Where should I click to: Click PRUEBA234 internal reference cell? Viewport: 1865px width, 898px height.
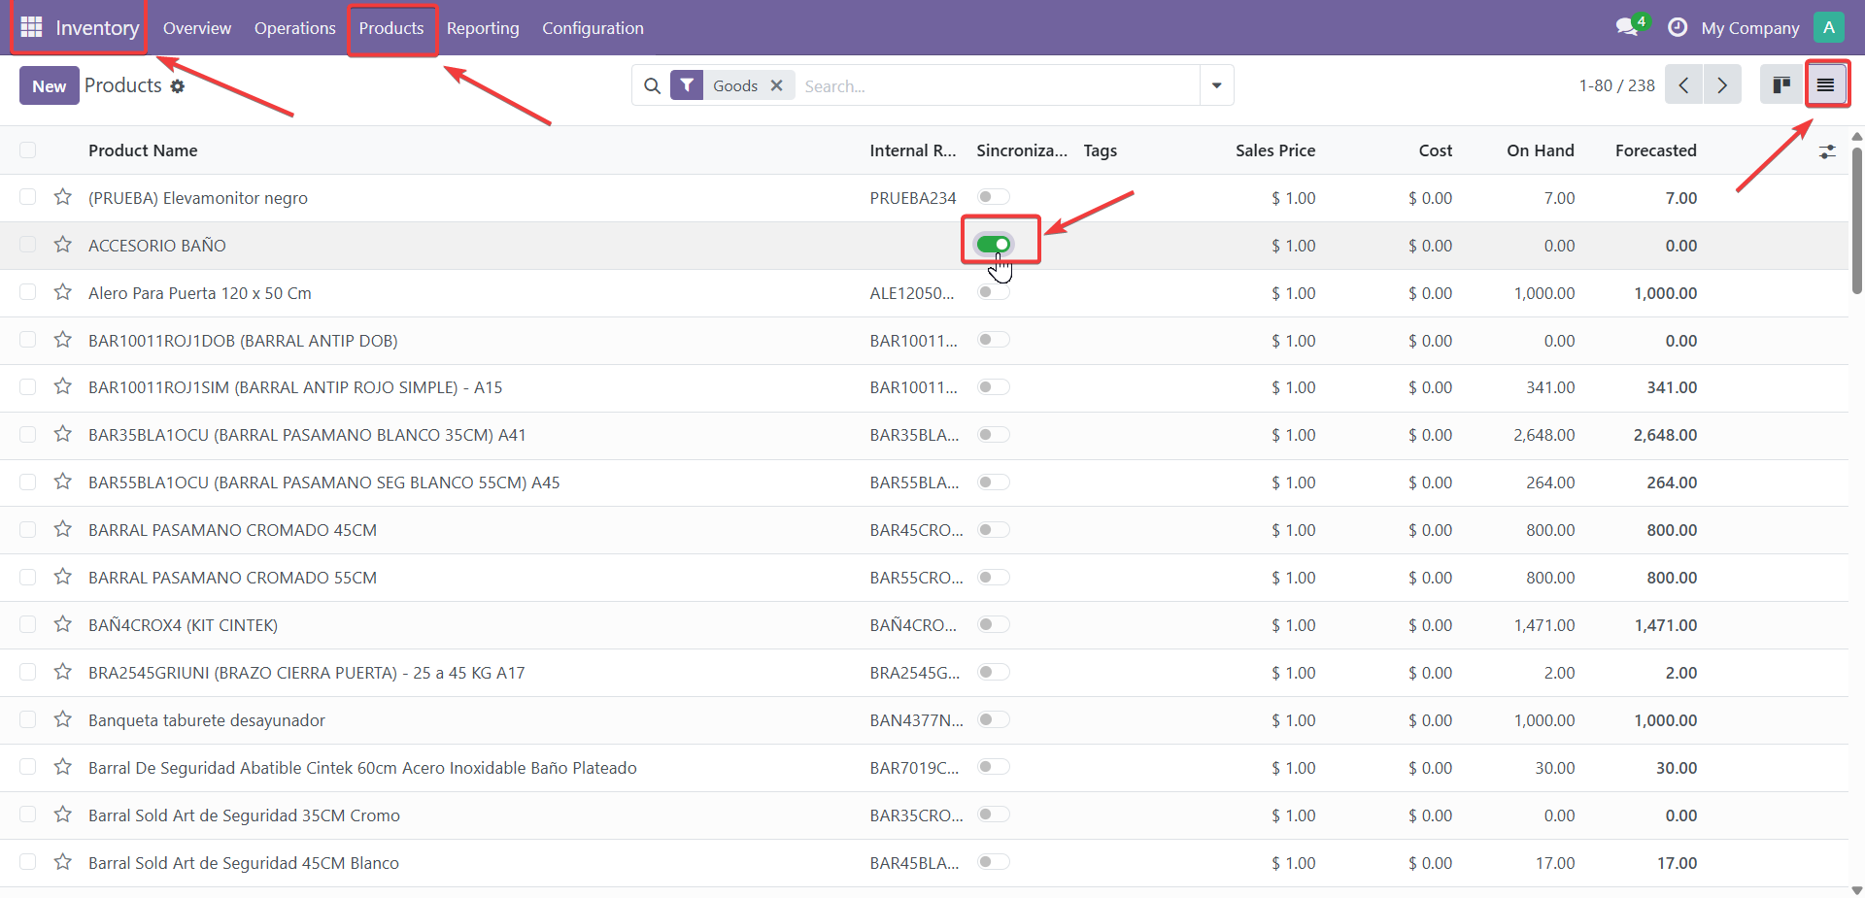coord(913,198)
